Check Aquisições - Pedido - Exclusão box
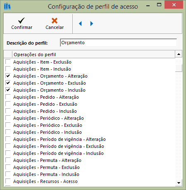 tap(8, 104)
